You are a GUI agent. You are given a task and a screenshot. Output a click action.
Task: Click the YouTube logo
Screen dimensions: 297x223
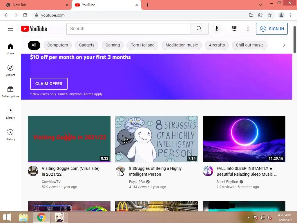point(34,29)
